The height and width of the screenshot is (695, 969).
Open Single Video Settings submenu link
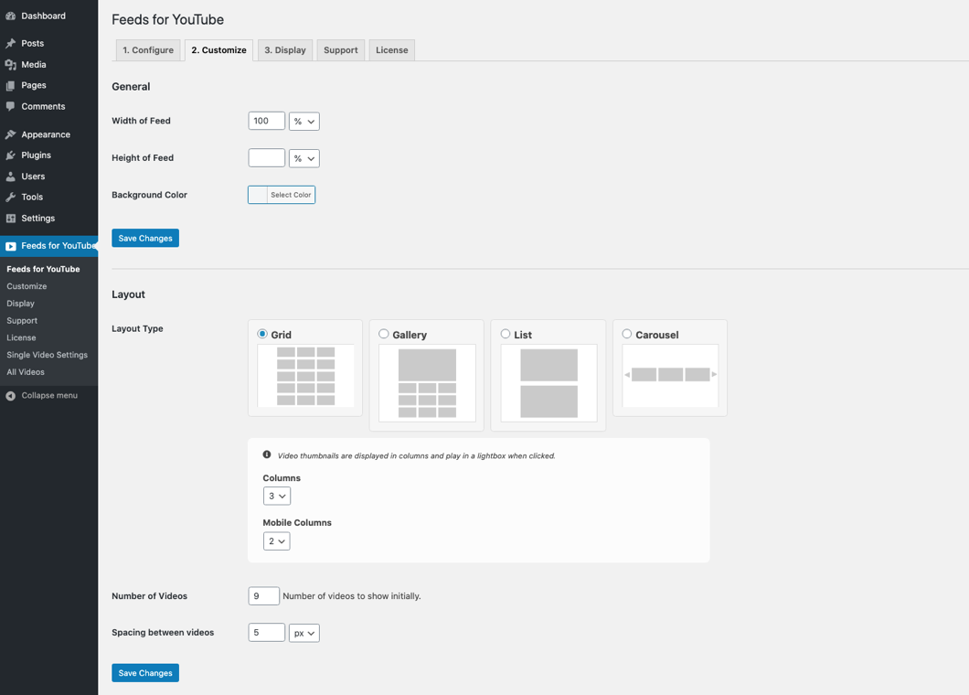[x=47, y=355]
